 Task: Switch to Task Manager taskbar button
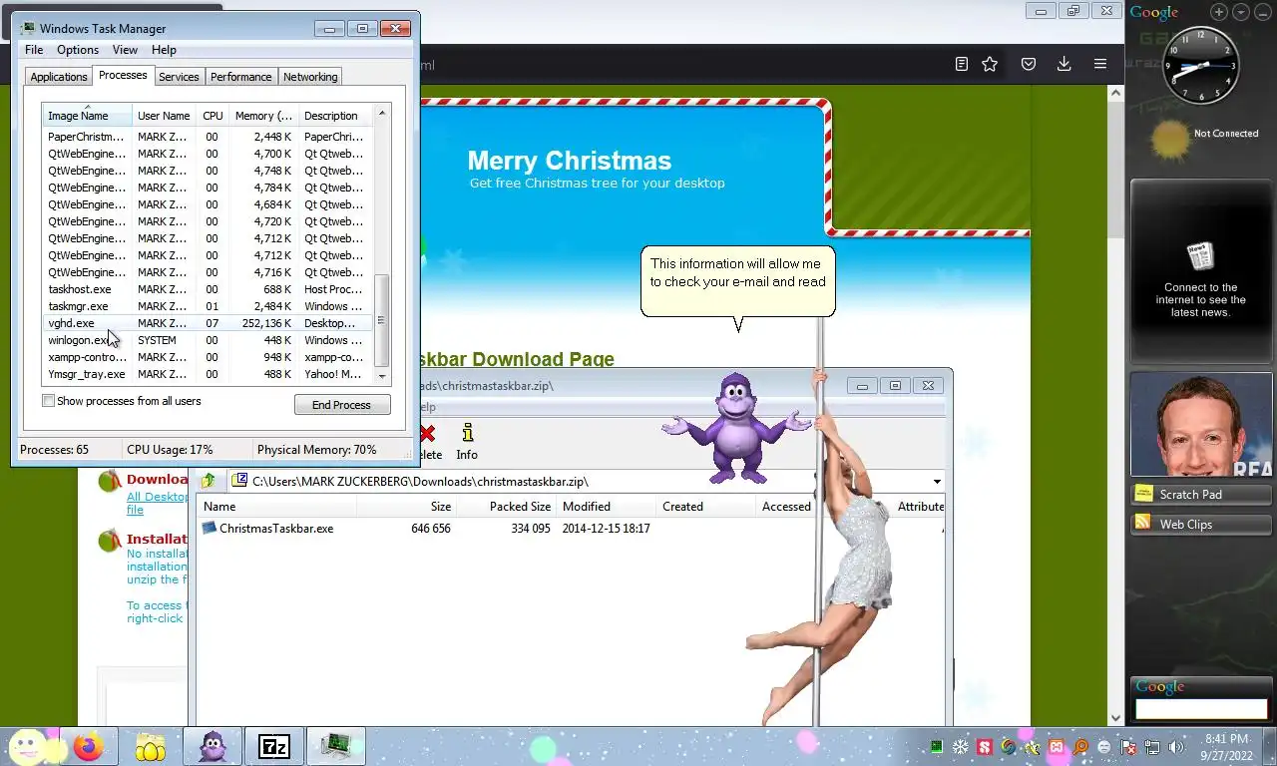(335, 746)
